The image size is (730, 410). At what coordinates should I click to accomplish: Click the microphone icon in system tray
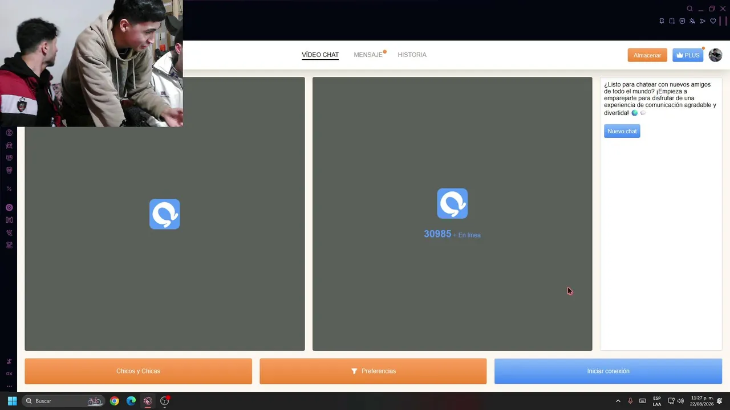(630, 401)
